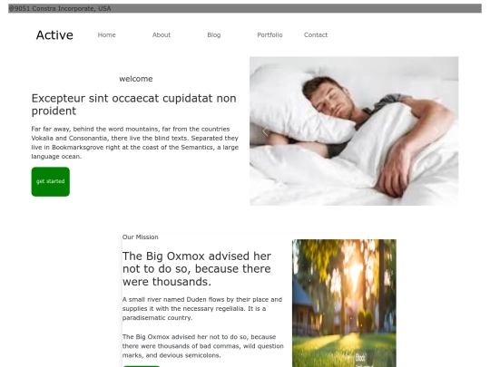Open the About menu item

coord(162,35)
